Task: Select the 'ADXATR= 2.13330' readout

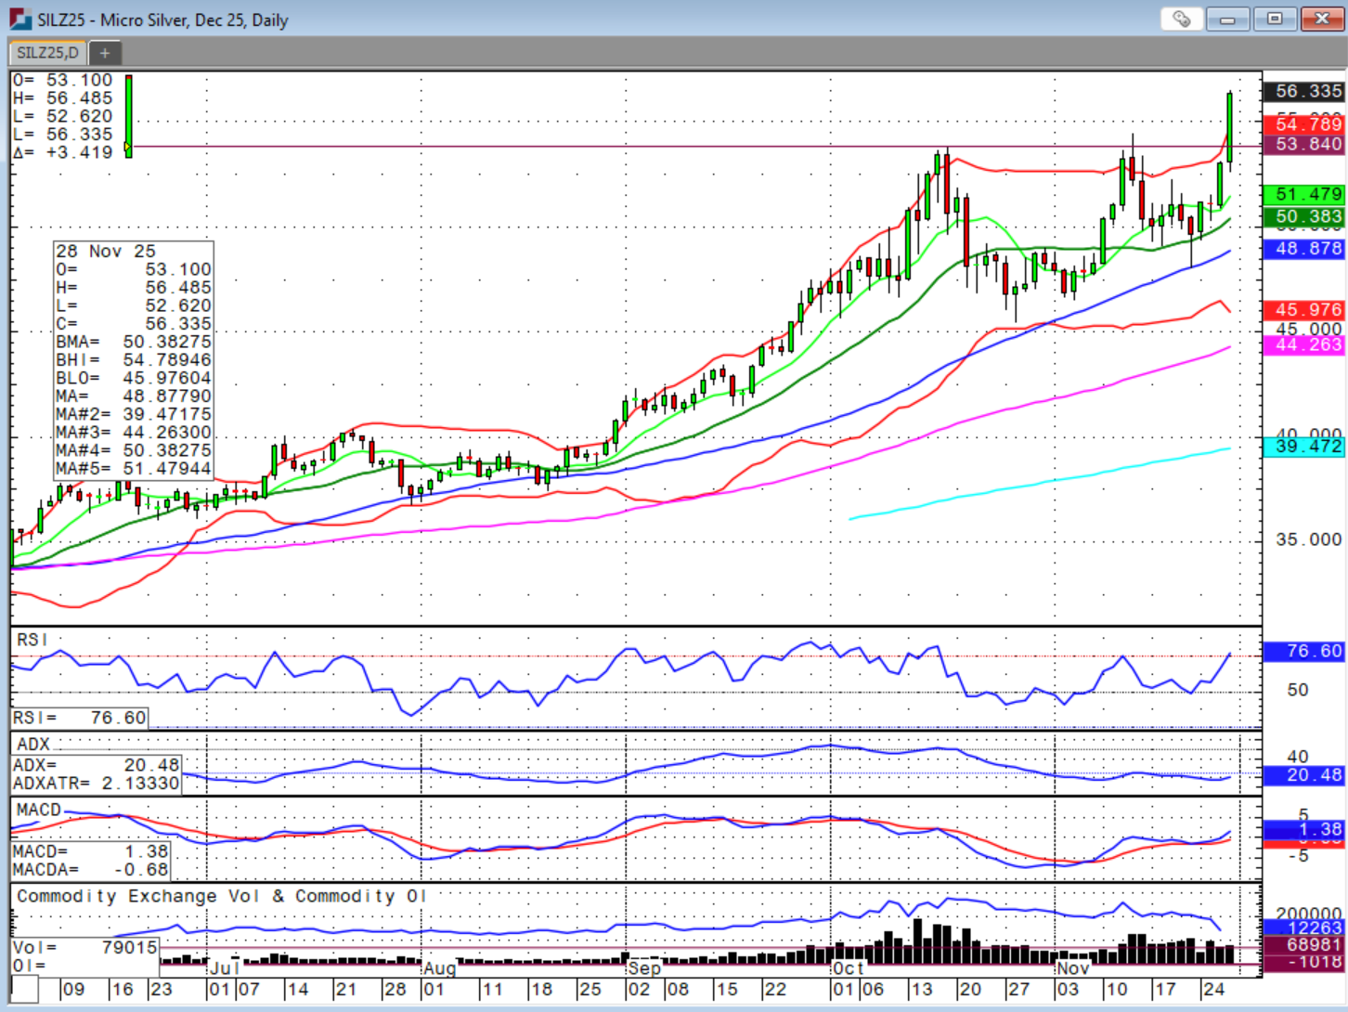Action: (97, 784)
